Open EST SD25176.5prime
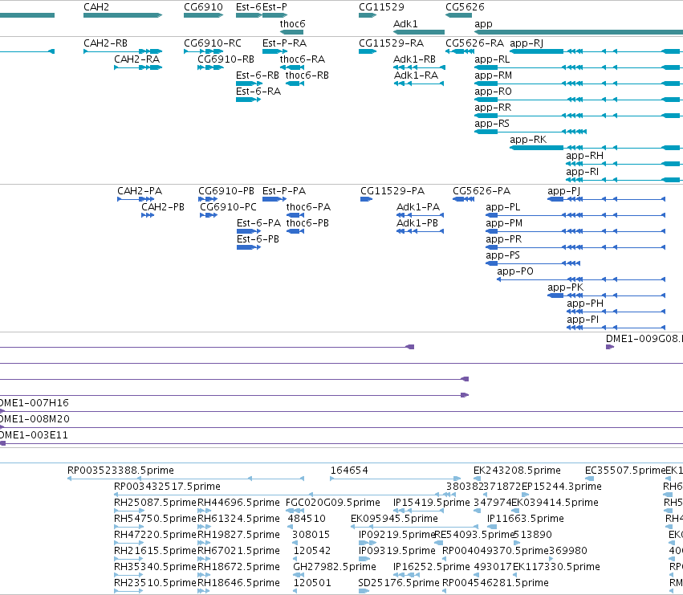Screen dimensions: 683x595 (364, 591)
